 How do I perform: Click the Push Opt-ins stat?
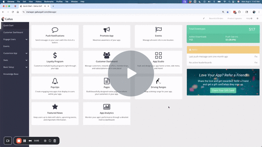point(231,38)
